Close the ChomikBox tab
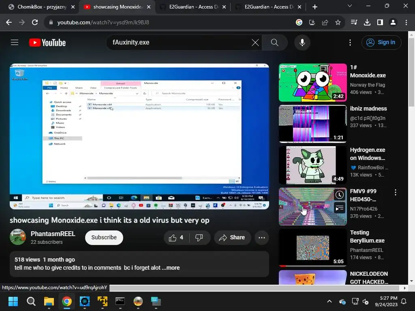415x311 pixels. 73,7
